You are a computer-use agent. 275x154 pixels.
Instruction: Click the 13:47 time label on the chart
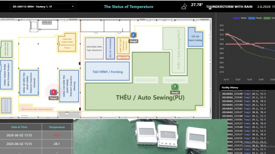[261, 80]
